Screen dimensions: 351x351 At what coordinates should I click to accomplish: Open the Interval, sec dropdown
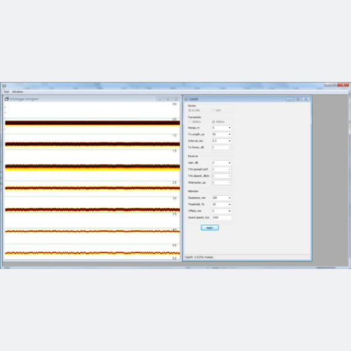pos(229,141)
